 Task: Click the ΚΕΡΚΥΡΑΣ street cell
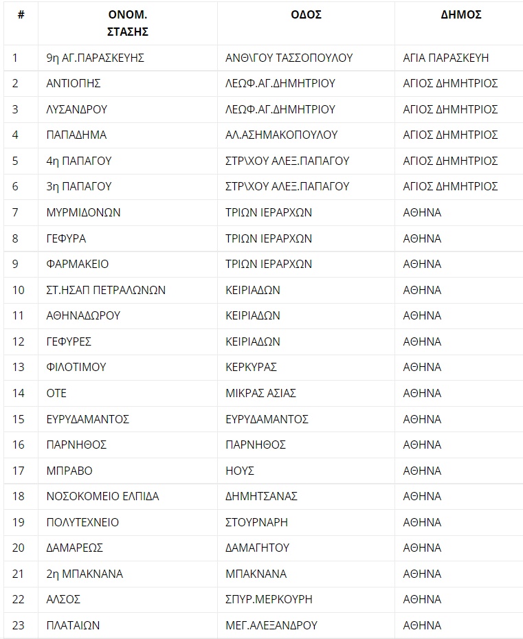306,367
